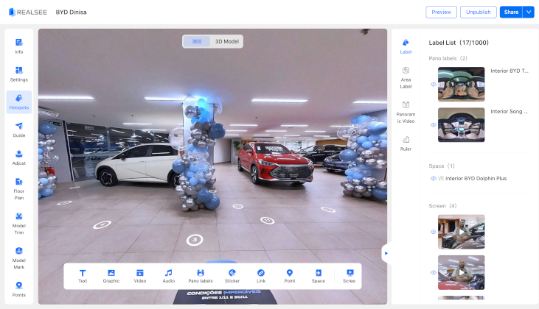
Task: Add a Screen hotspot
Action: (x=349, y=276)
